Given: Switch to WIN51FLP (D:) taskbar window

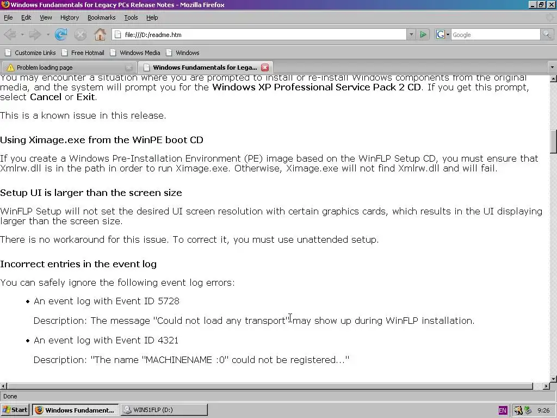Looking at the screenshot, I should (x=164, y=410).
